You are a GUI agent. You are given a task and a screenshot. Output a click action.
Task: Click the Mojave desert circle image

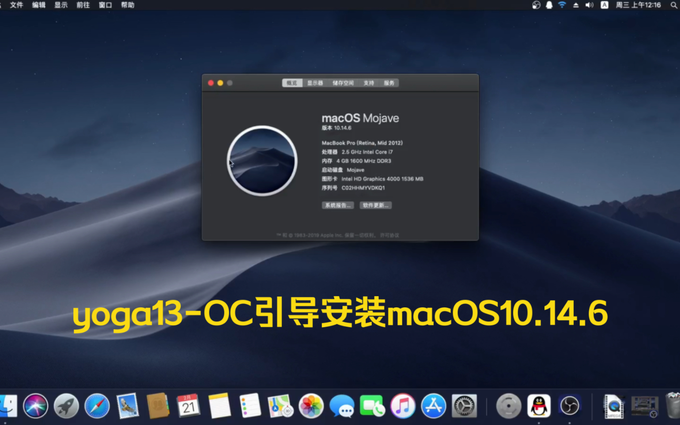click(x=262, y=161)
